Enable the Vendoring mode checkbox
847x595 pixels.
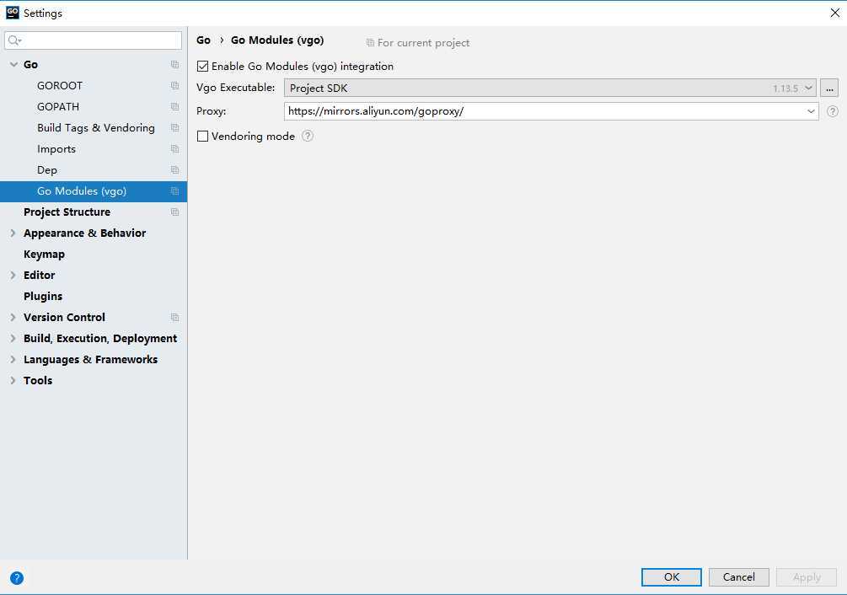point(202,136)
